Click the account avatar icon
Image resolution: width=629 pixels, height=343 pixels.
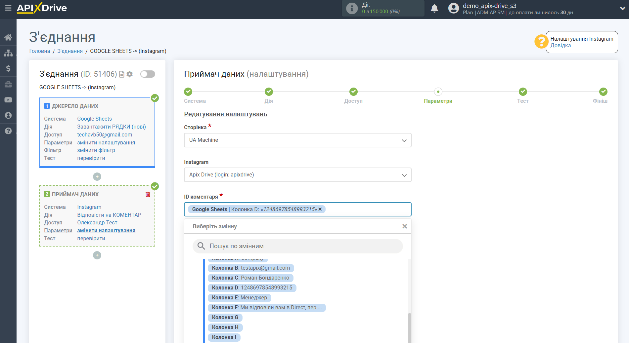(x=454, y=8)
